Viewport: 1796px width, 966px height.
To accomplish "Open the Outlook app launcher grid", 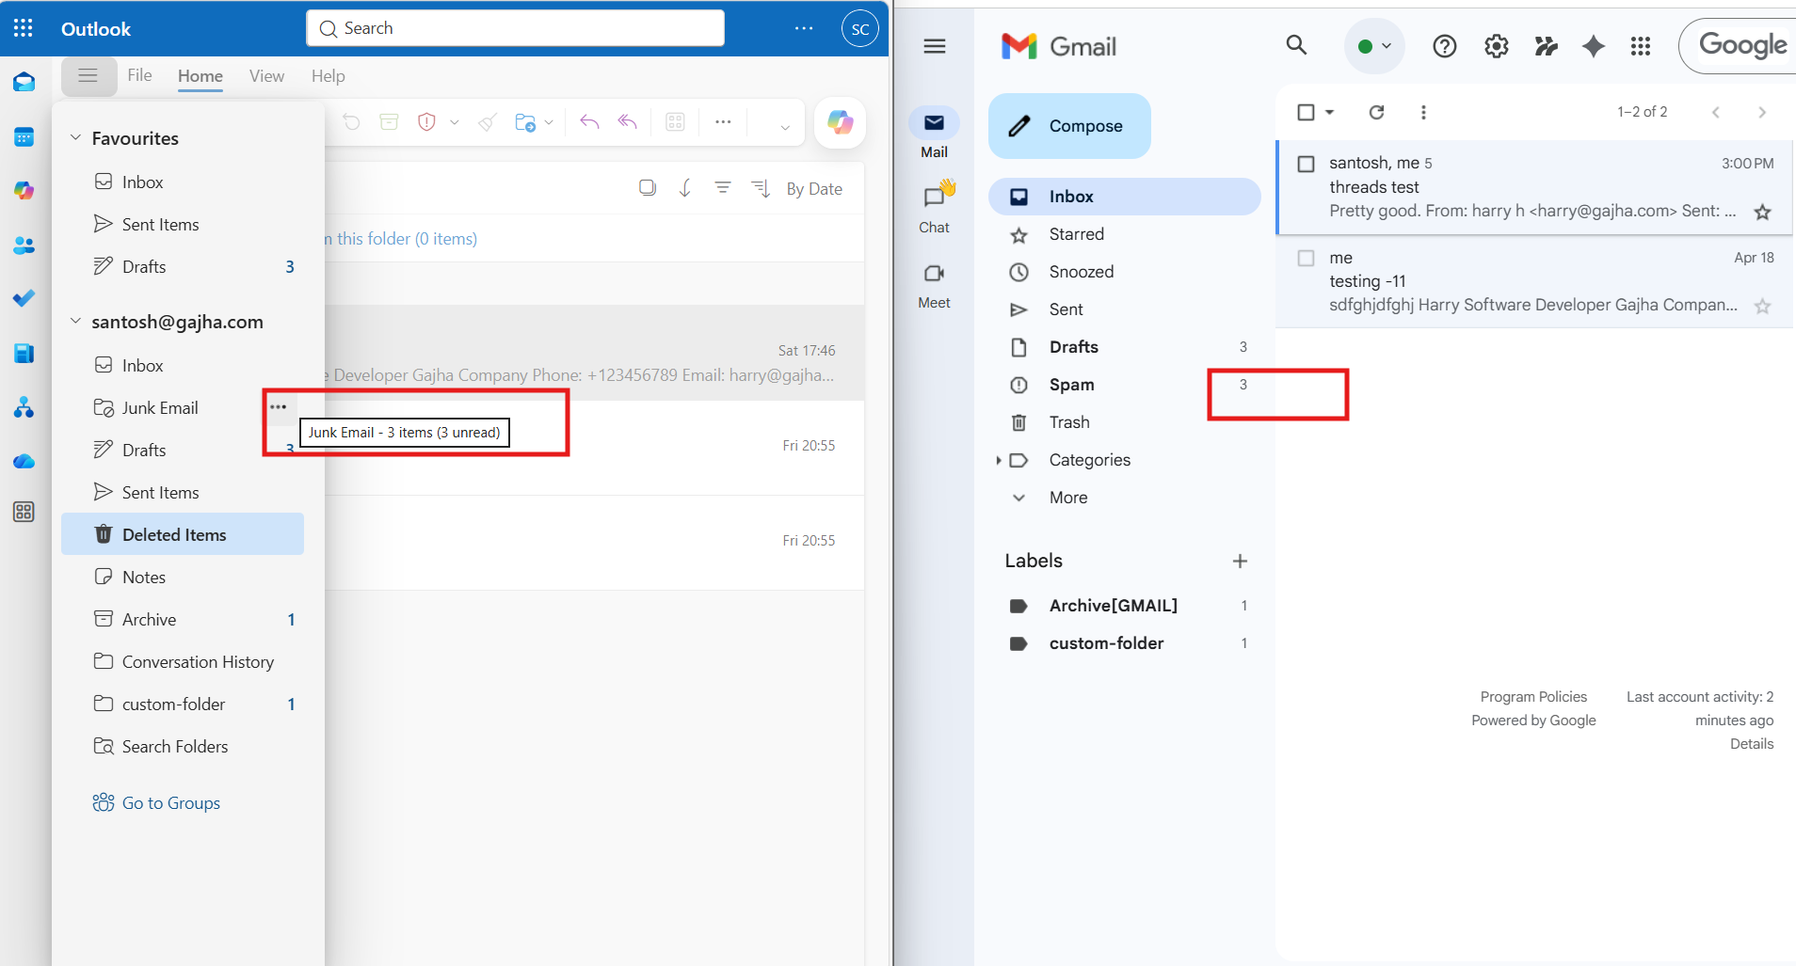I will pyautogui.click(x=24, y=28).
